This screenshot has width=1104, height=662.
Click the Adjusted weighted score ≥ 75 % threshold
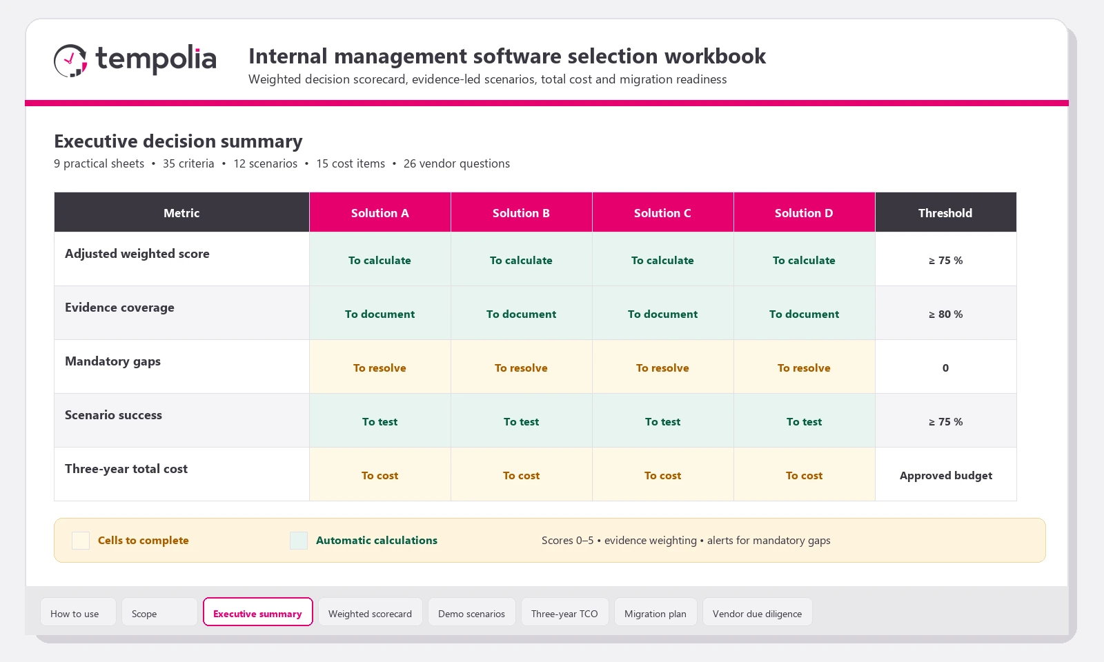pos(946,259)
